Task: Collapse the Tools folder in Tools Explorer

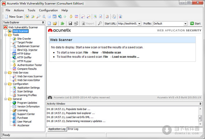Action: pos(5,35)
